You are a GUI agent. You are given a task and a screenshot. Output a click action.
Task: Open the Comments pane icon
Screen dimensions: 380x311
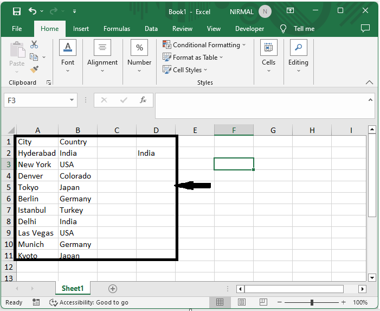point(365,28)
